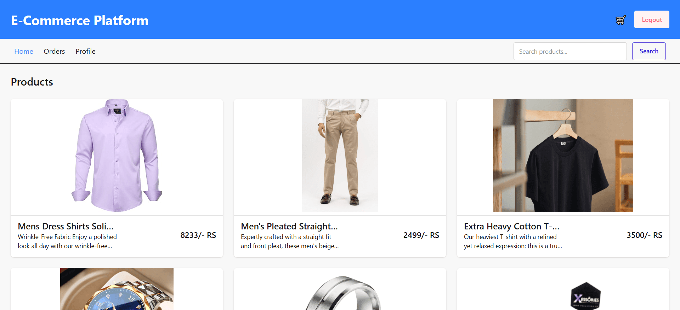This screenshot has width=680, height=310.
Task: Click the 2499/- RS price
Action: (x=421, y=235)
